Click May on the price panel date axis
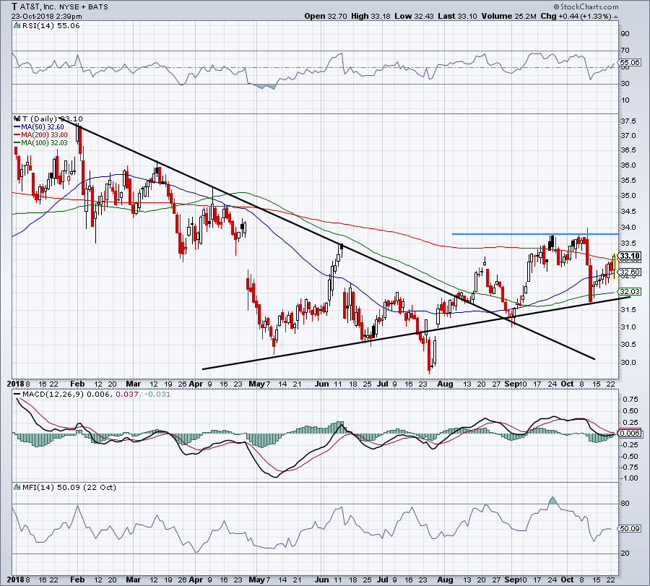This screenshot has height=586, width=650. click(x=256, y=384)
